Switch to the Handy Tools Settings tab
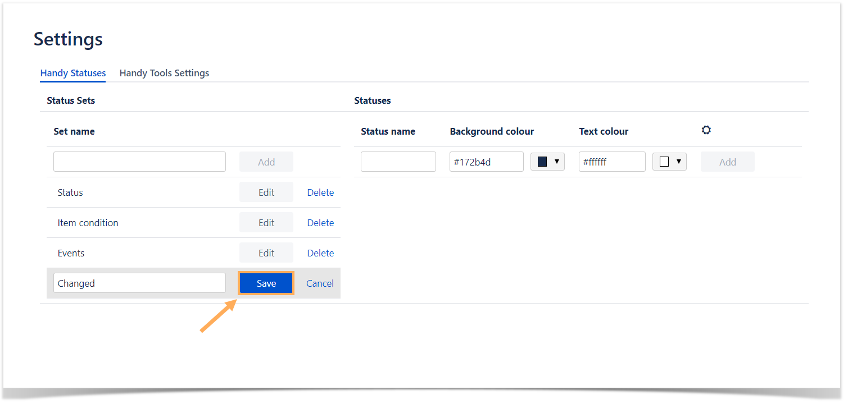Viewport: 848px width, 404px height. [164, 73]
